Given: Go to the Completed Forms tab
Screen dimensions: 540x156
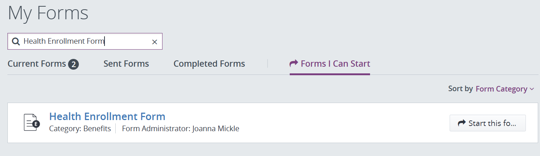Looking at the screenshot, I should 209,64.
